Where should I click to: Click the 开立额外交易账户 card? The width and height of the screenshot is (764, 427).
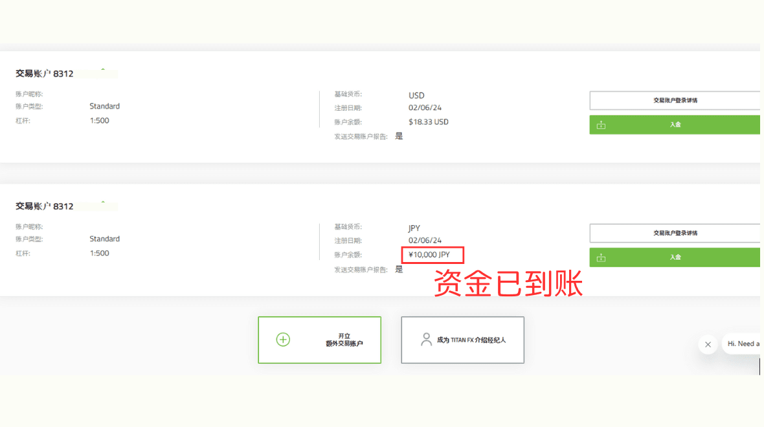319,340
